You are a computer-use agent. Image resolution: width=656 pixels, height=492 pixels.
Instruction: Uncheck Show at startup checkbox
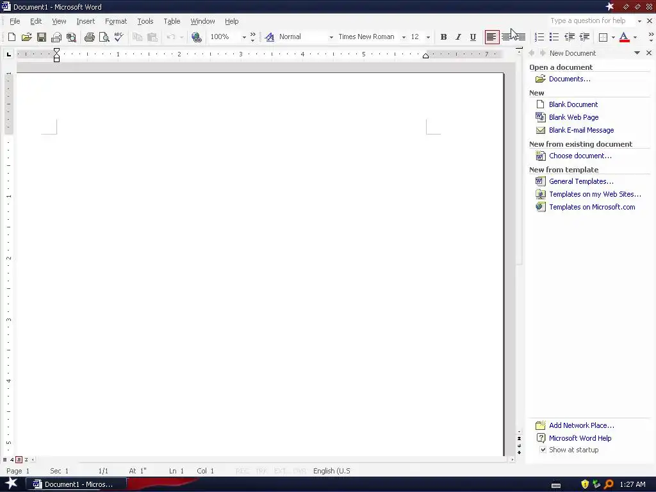[543, 450]
